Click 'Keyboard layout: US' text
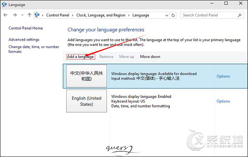 click(x=128, y=101)
